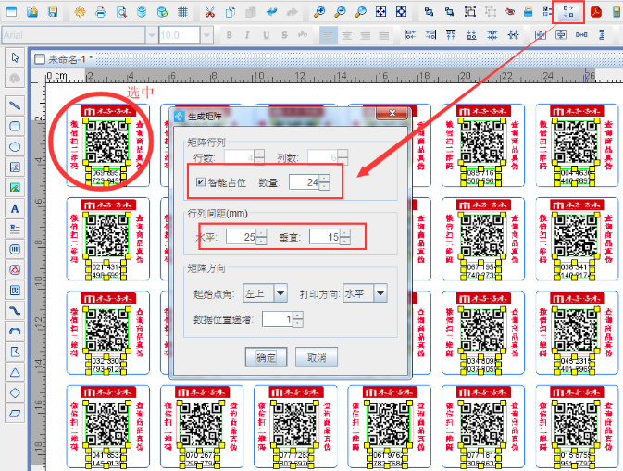Image resolution: width=623 pixels, height=471 pixels.
Task: Toggle bold text formatting
Action: 227,35
